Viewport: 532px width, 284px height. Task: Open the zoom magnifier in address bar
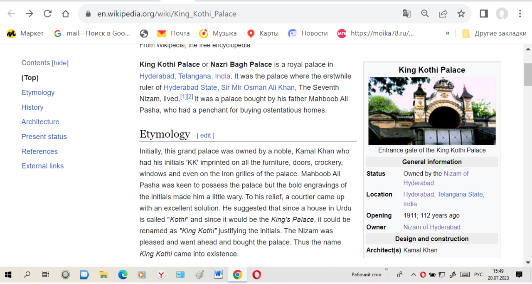pos(425,14)
